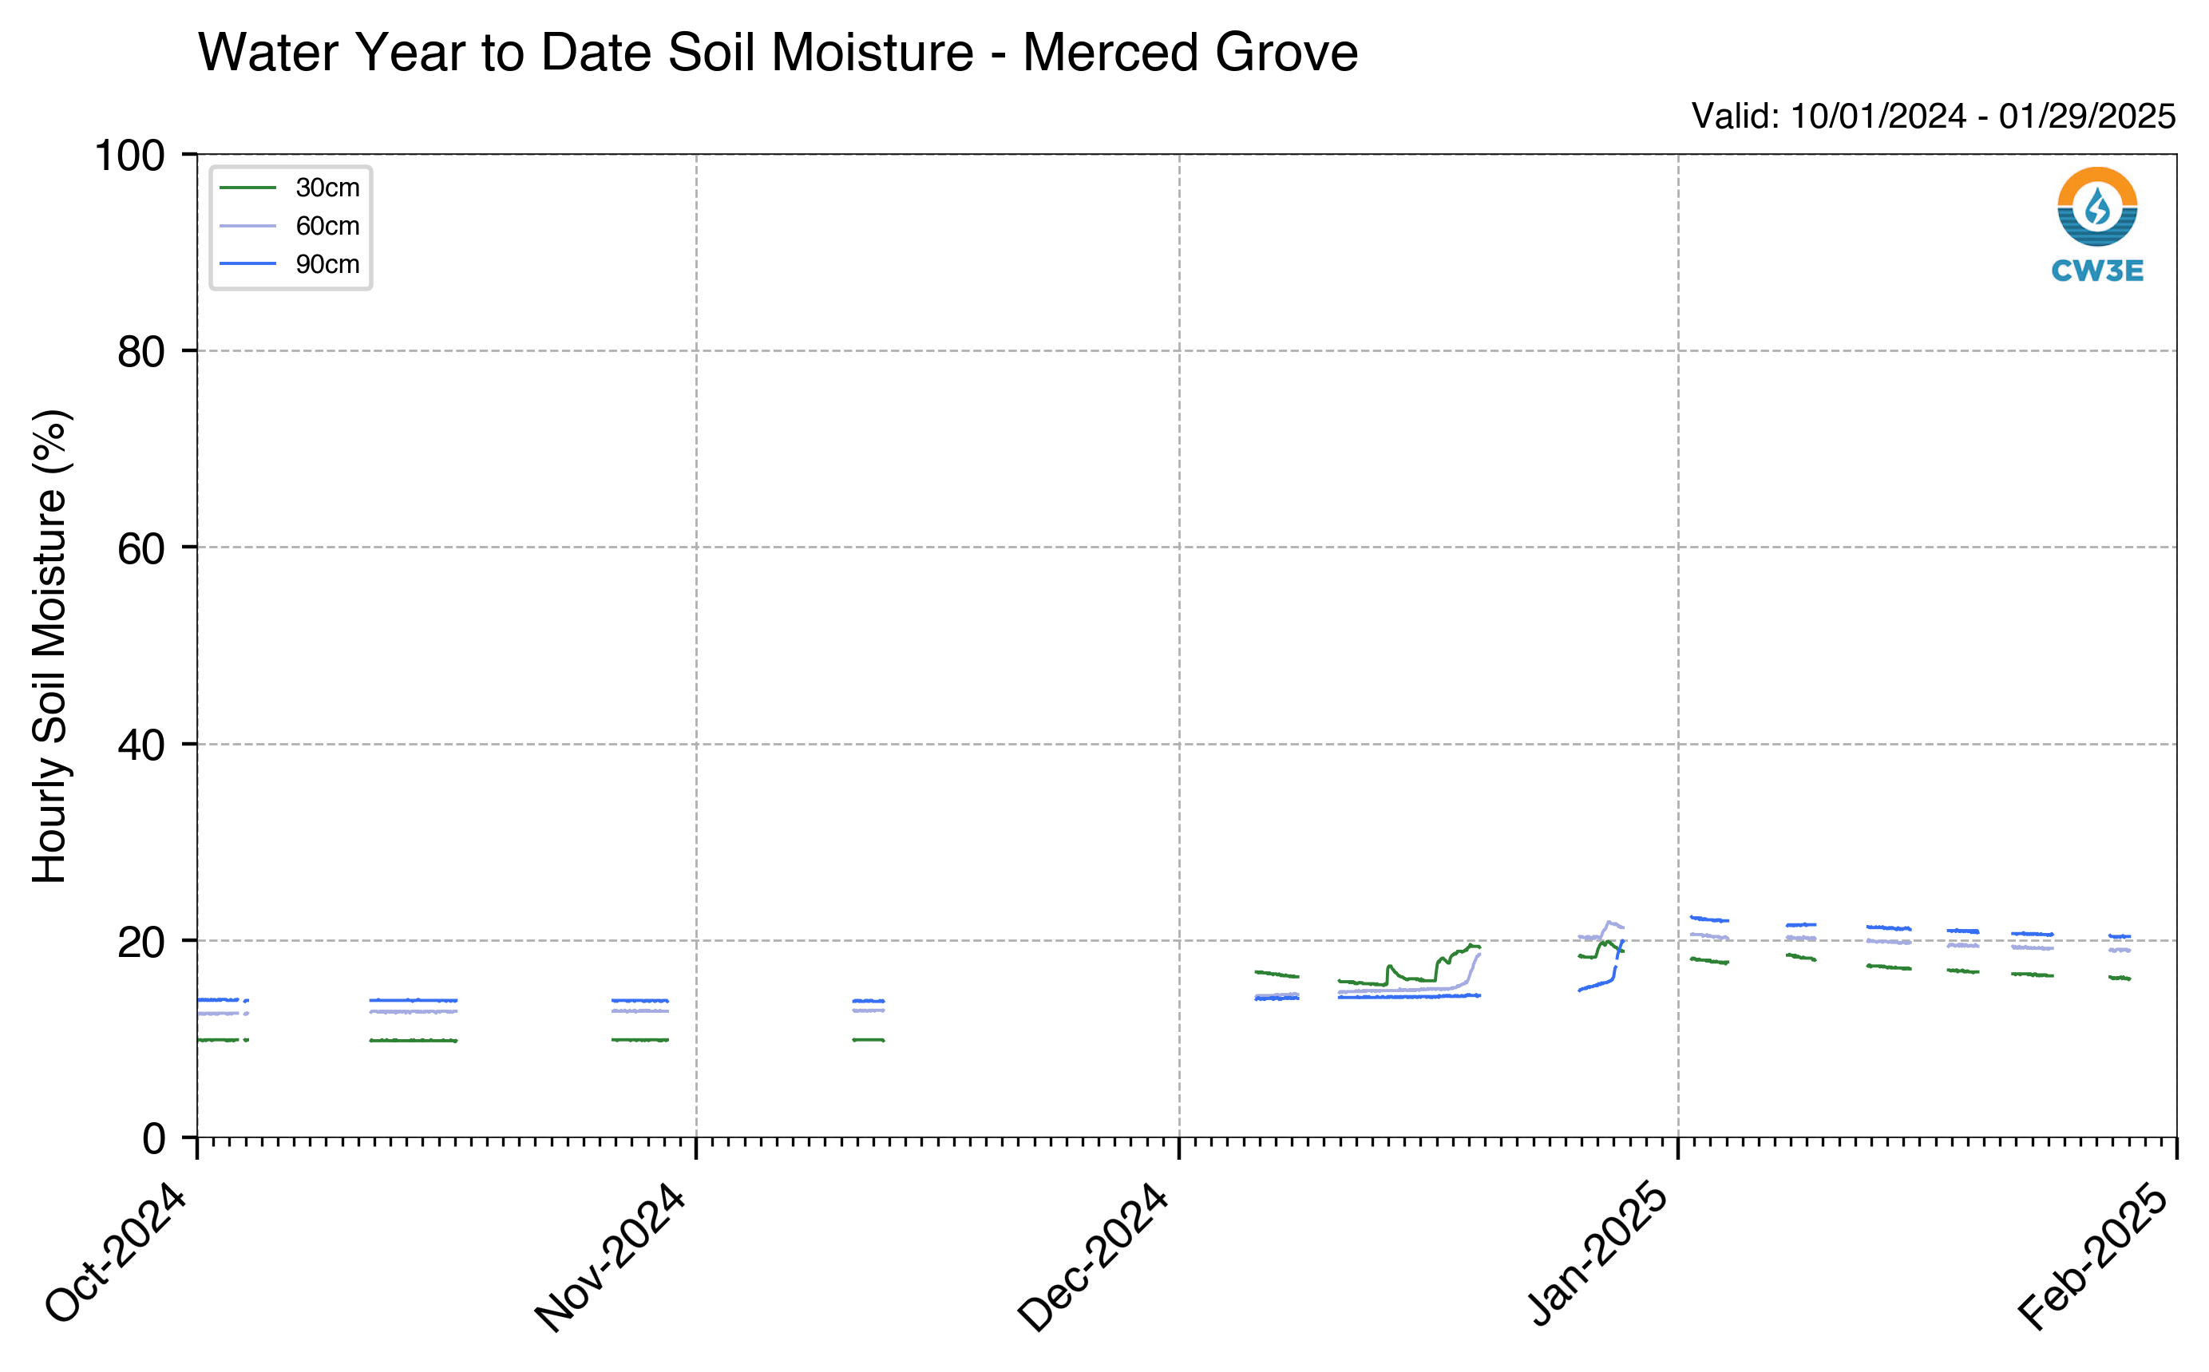Click the chart title Merced Grove
The width and height of the screenshot is (2209, 1372).
pos(778,52)
